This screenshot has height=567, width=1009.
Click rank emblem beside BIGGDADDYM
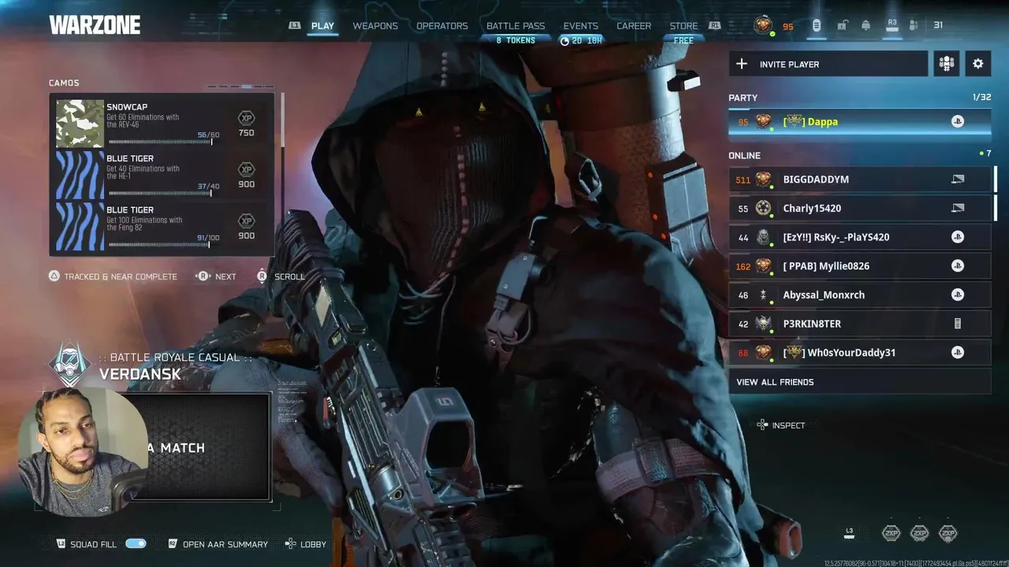763,180
